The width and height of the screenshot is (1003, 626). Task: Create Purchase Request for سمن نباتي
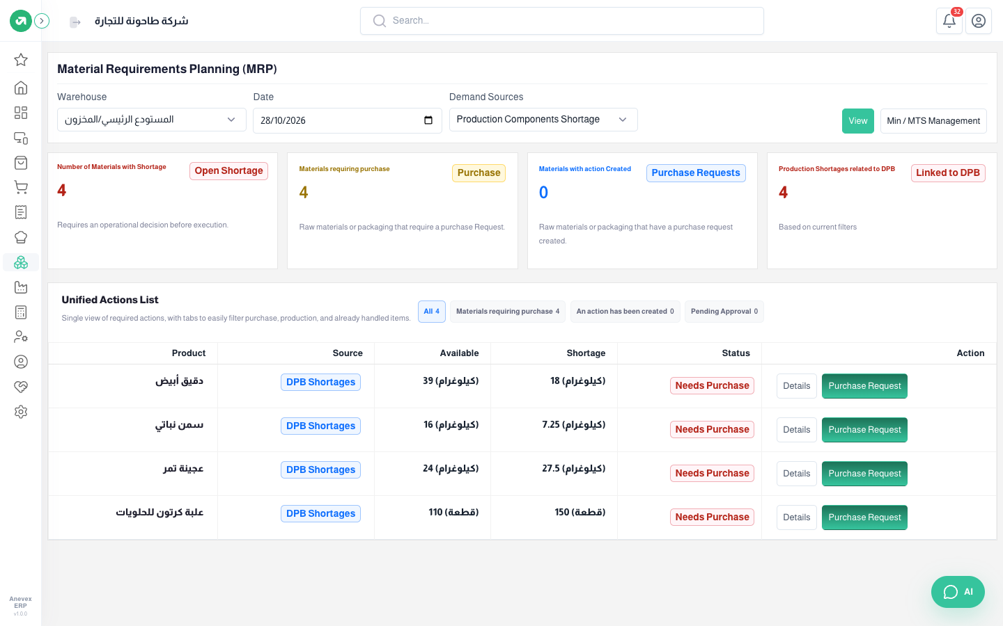(864, 430)
